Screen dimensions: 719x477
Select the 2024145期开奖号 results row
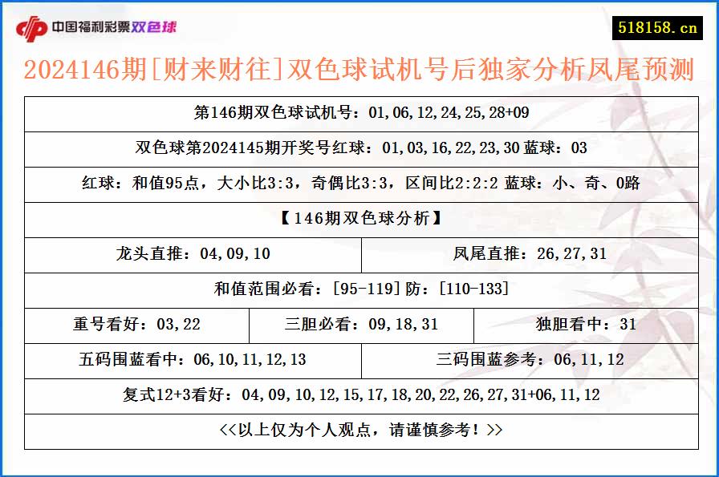[359, 149]
